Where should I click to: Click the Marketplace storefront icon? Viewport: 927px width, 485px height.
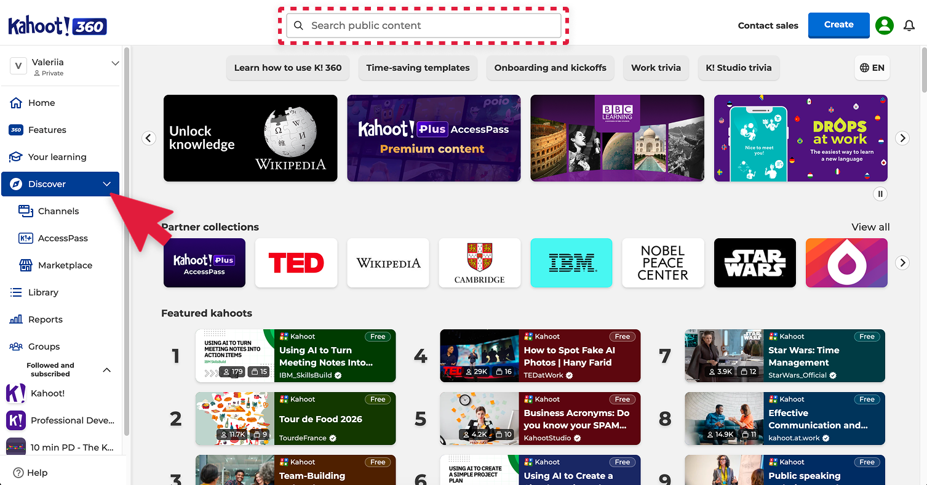pyautogui.click(x=26, y=265)
